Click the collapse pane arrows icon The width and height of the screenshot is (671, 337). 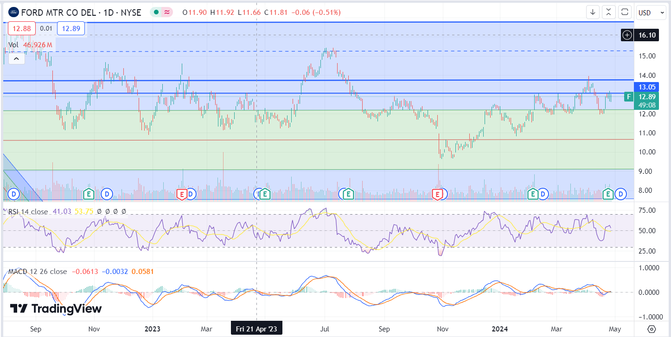click(x=609, y=13)
